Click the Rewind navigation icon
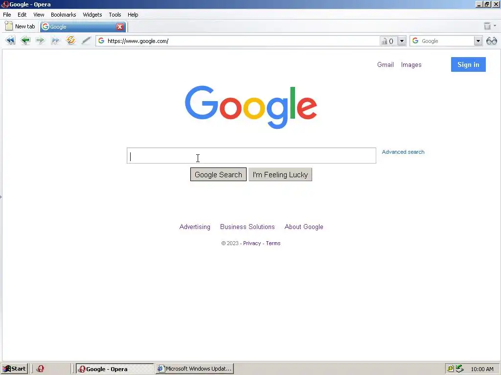Image resolution: width=501 pixels, height=375 pixels. click(10, 41)
